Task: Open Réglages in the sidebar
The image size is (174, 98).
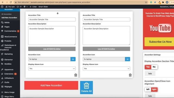Action: click(x=8, y=87)
